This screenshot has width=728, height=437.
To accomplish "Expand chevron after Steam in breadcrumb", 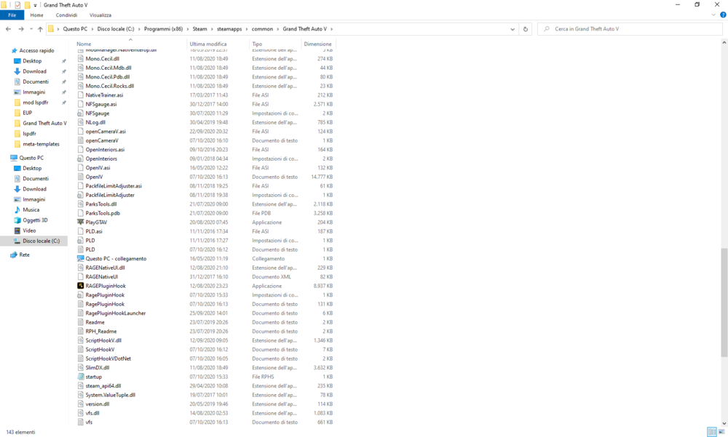I will tap(212, 29).
